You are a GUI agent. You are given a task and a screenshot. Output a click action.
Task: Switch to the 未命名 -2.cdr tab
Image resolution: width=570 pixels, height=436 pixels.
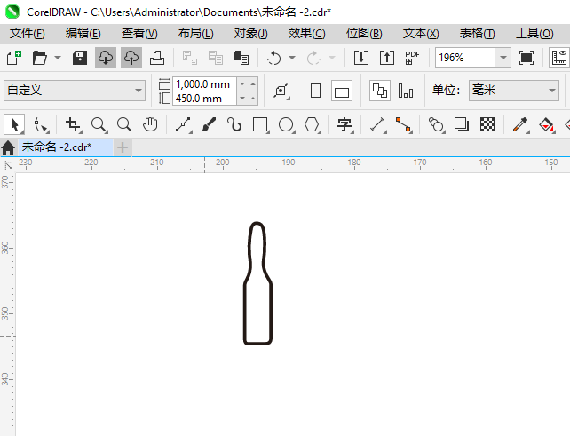[66, 147]
